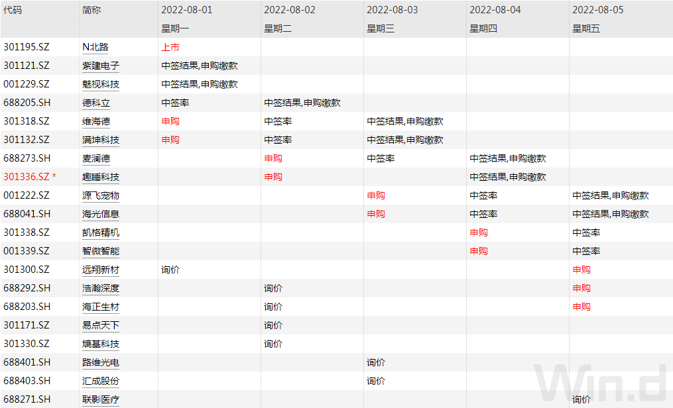Image resolution: width=673 pixels, height=408 pixels.
Task: Click the 代码 column header
Action: pyautogui.click(x=13, y=11)
